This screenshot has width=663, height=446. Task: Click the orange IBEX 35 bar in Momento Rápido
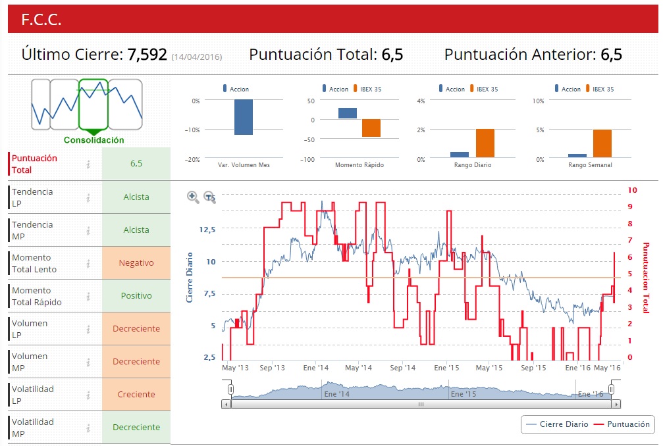[x=371, y=128]
